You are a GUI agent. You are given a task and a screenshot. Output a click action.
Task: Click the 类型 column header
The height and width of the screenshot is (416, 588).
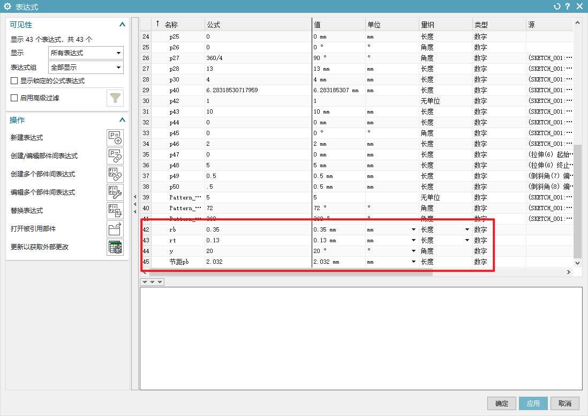(x=500, y=25)
